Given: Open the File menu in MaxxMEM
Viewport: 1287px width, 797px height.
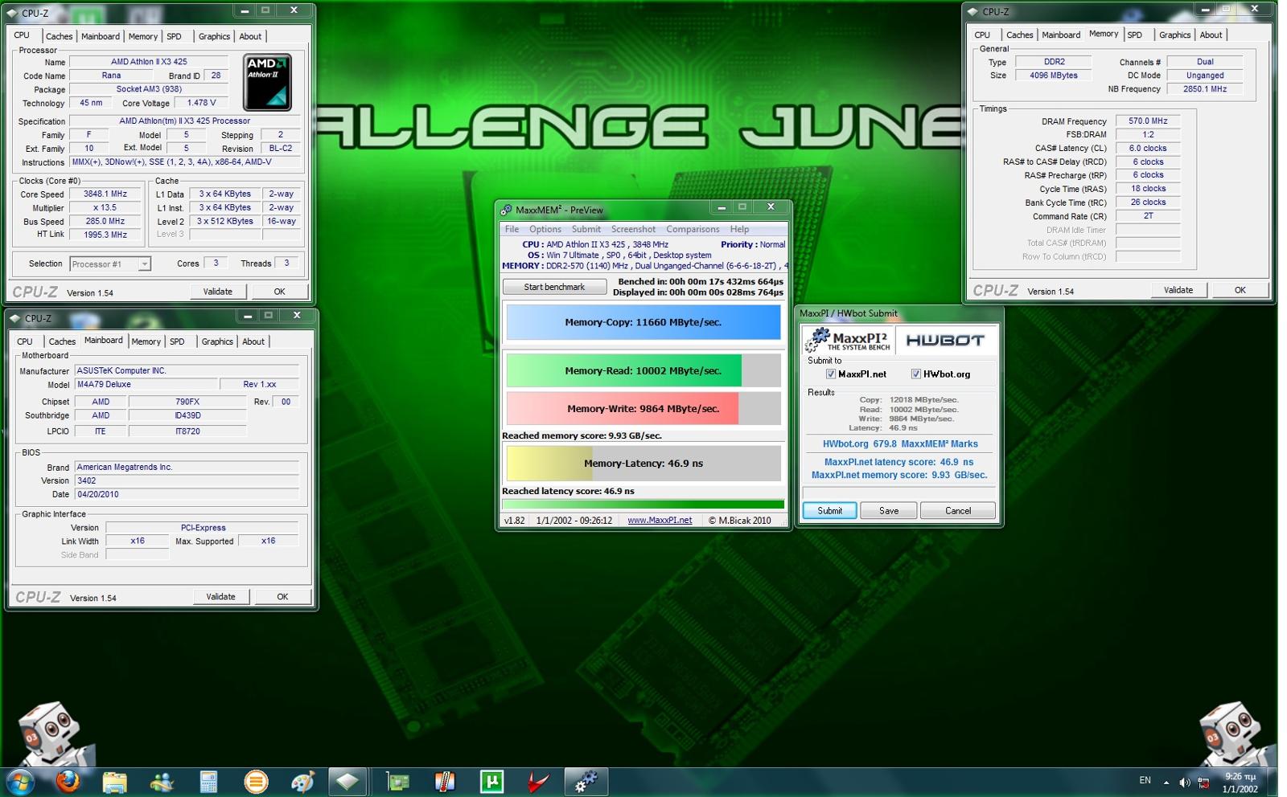Looking at the screenshot, I should (x=512, y=229).
